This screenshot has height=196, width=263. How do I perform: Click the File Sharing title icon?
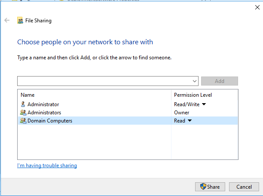click(20, 20)
